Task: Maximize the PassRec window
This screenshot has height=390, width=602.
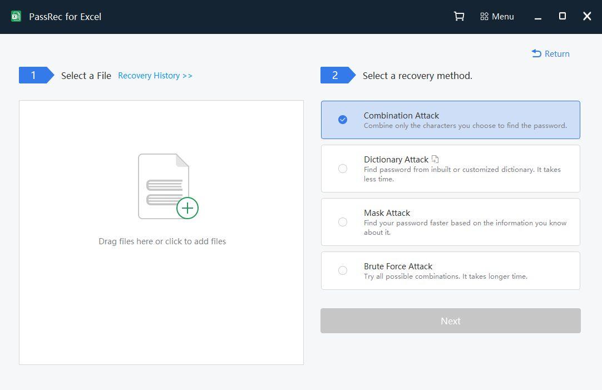Action: pyautogui.click(x=562, y=17)
